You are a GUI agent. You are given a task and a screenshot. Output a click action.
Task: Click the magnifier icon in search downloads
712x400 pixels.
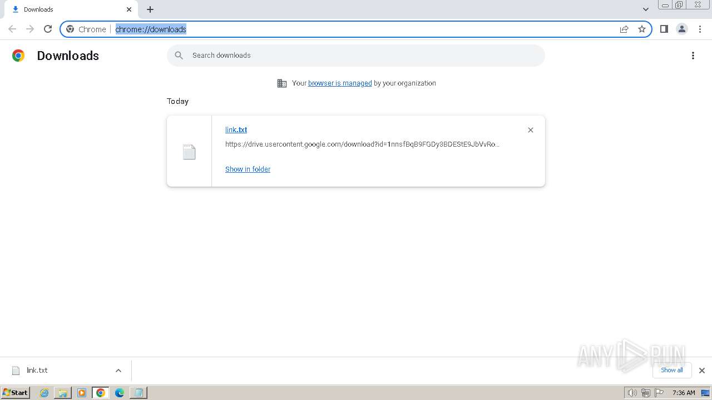(179, 56)
